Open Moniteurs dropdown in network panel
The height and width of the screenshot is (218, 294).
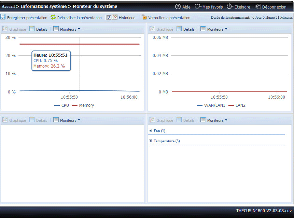217,29
